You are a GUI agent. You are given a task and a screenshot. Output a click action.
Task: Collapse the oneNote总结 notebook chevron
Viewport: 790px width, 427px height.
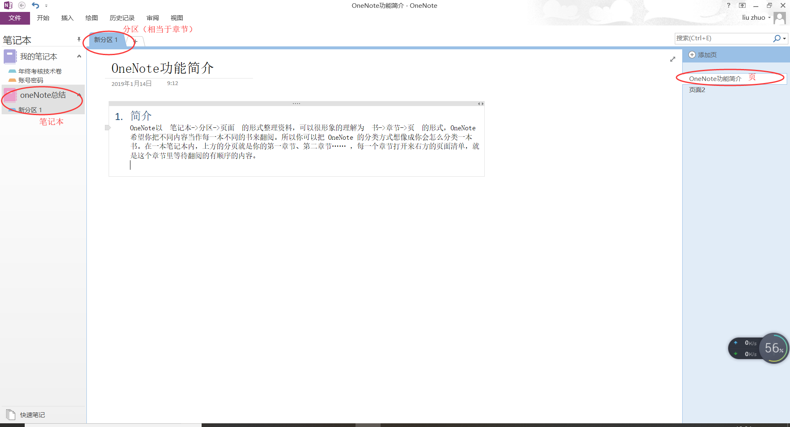pyautogui.click(x=79, y=95)
